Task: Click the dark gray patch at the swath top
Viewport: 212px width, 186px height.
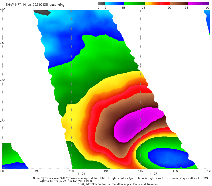Action: point(42,13)
